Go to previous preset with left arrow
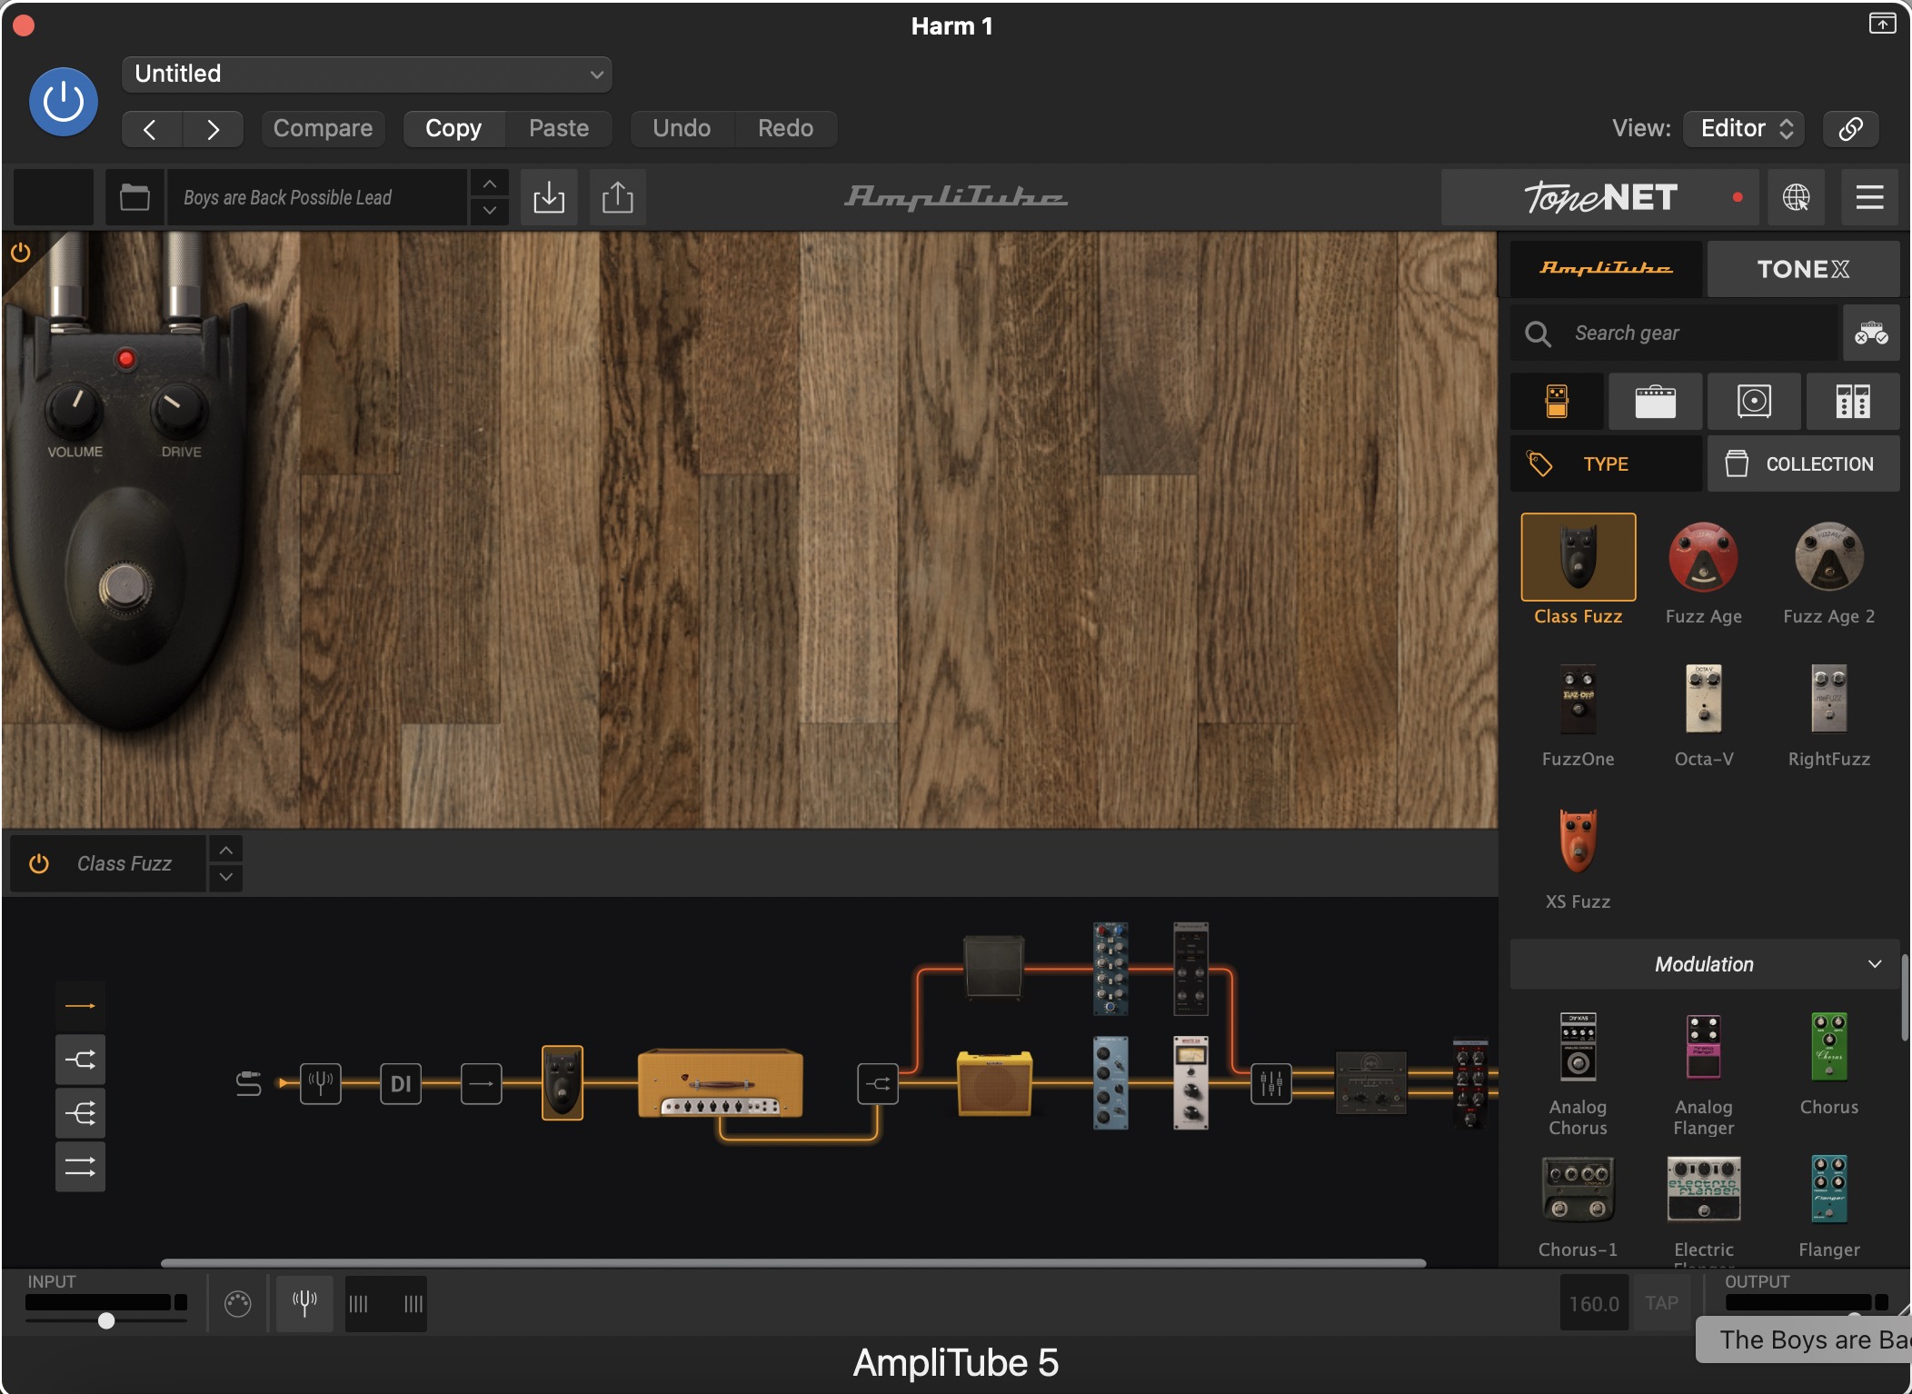Image resolution: width=1912 pixels, height=1394 pixels. pyautogui.click(x=152, y=129)
